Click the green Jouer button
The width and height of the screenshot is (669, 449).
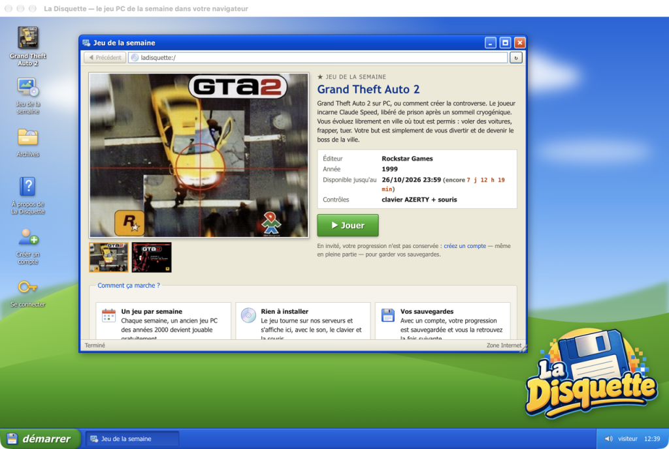[348, 225]
